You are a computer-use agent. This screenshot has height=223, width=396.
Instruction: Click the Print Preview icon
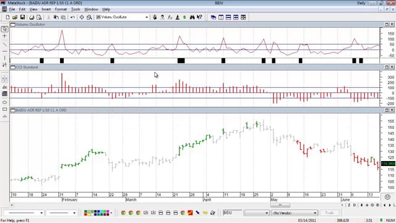(x=39, y=17)
